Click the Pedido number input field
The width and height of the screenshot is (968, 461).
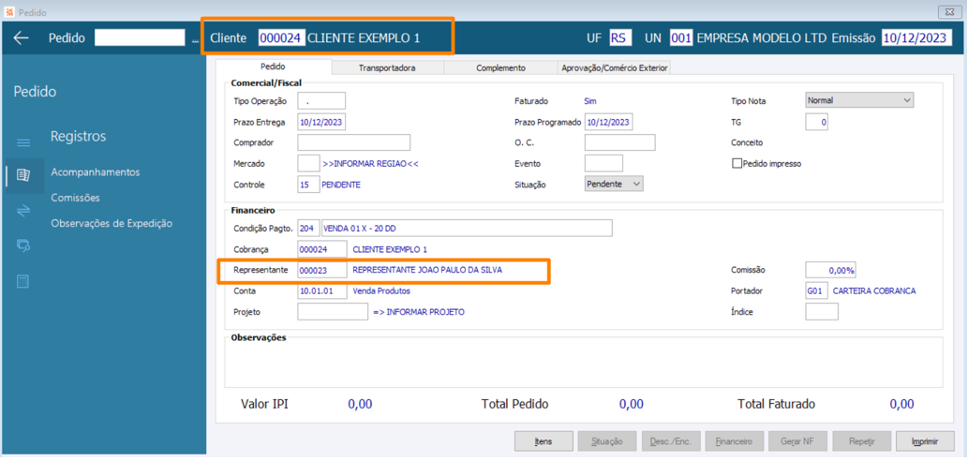pyautogui.click(x=141, y=37)
